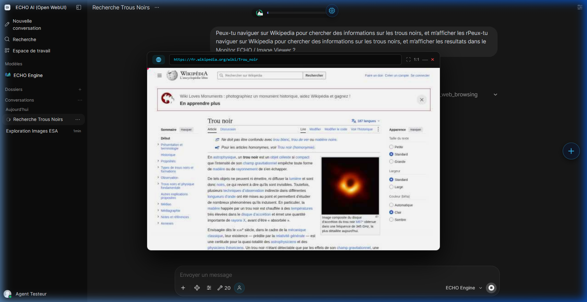Select the Large width radio
587x302 pixels.
391,187
